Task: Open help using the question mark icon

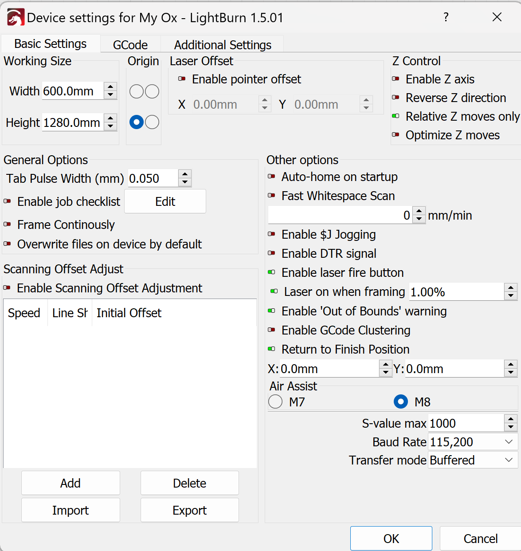Action: [446, 17]
